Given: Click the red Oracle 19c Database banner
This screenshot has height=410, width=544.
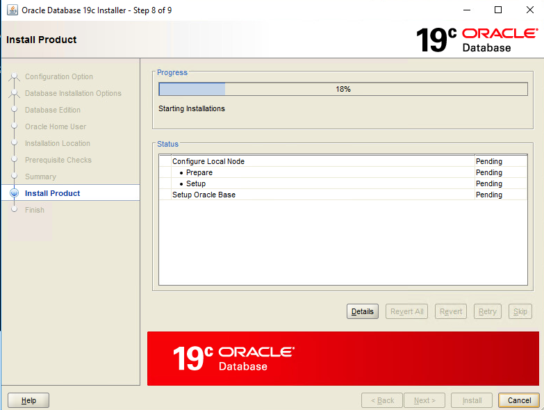Looking at the screenshot, I should [343, 359].
